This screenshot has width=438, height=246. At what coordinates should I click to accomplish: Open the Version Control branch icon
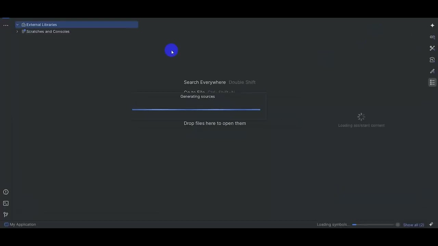(x=6, y=215)
